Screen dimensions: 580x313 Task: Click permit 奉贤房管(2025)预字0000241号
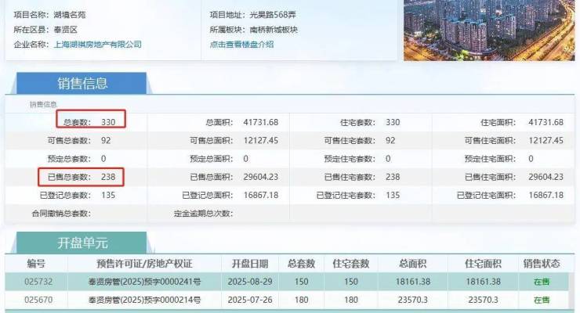144,281
